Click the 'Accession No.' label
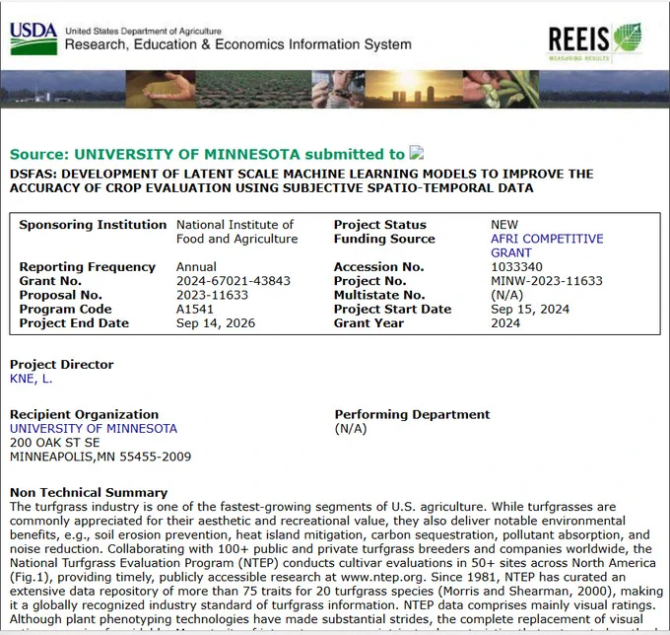Image resolution: width=670 pixels, height=635 pixels. pyautogui.click(x=378, y=267)
